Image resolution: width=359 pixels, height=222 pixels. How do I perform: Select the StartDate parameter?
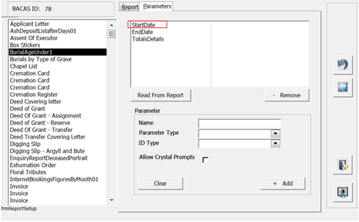tap(143, 25)
